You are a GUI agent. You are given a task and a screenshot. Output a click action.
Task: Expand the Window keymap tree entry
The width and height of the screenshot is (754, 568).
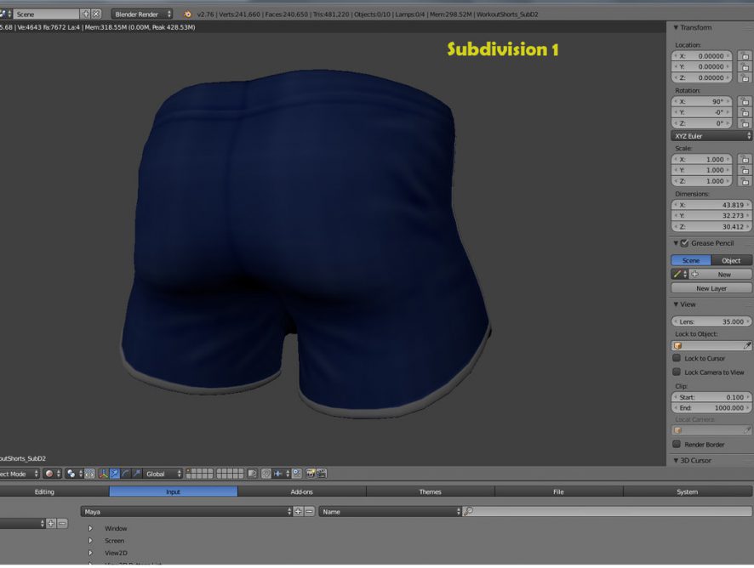90,529
